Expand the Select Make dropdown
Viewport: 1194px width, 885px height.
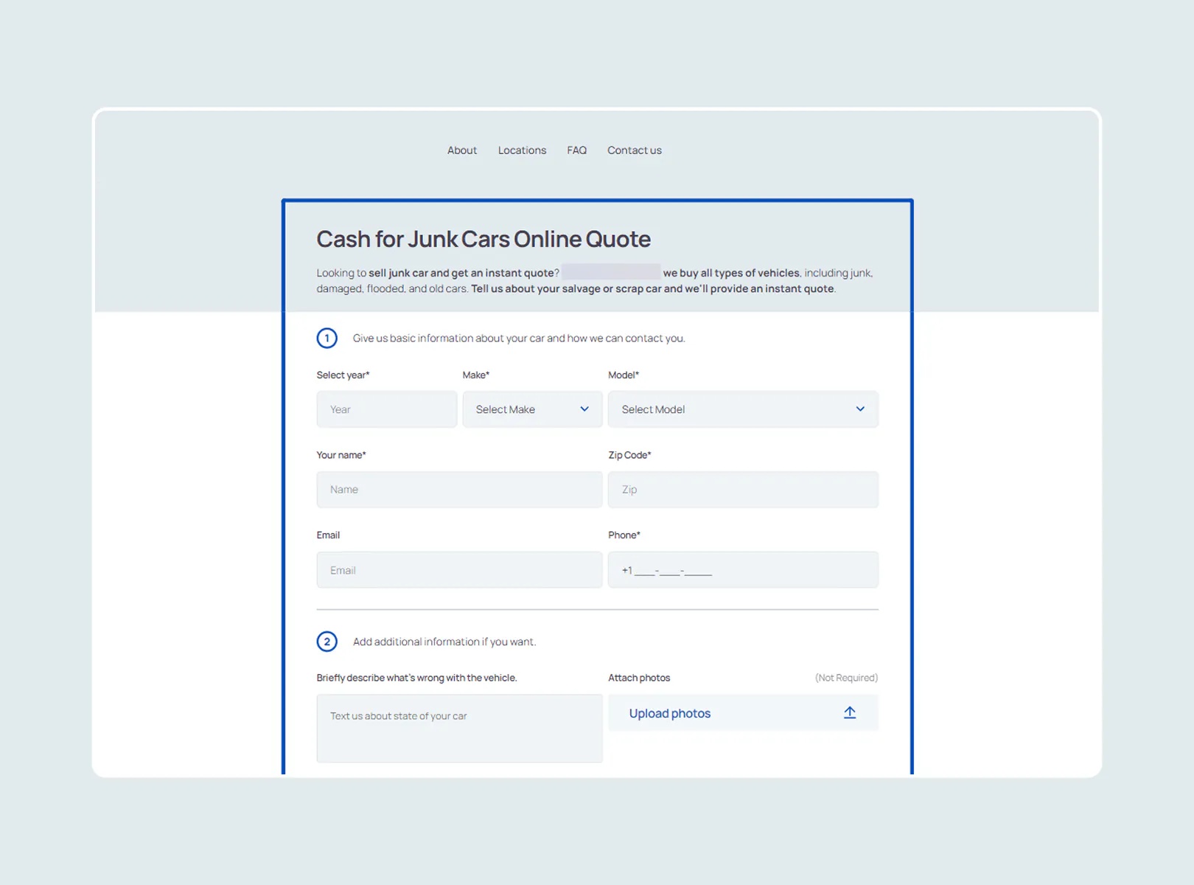[x=523, y=409]
